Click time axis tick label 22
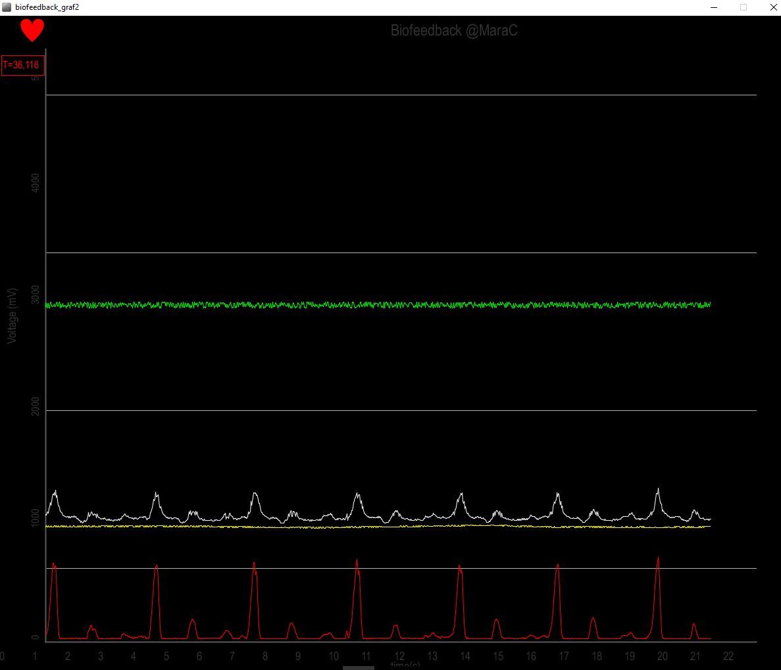 click(x=728, y=656)
